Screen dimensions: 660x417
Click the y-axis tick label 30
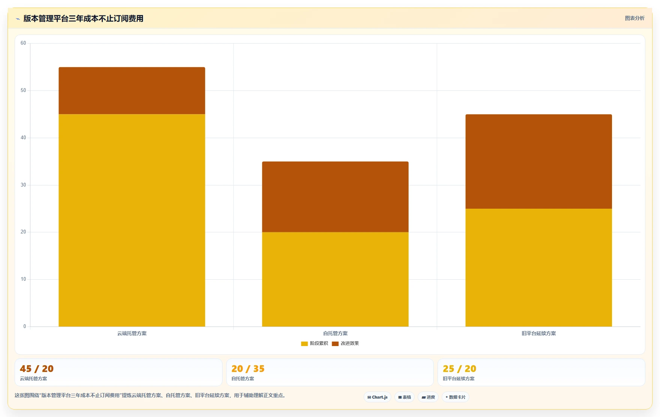coord(23,185)
